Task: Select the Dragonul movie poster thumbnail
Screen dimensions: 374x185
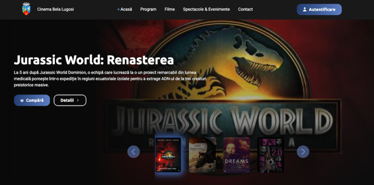Action: click(x=202, y=155)
